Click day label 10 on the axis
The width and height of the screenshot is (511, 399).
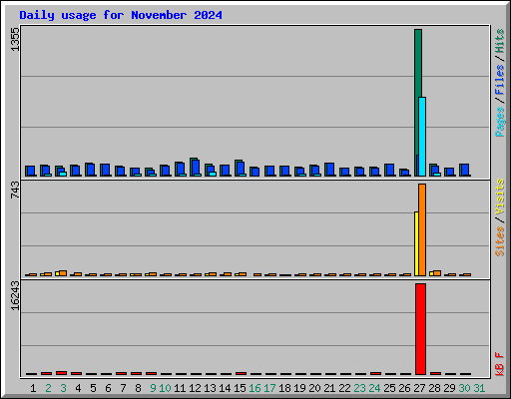(x=165, y=388)
